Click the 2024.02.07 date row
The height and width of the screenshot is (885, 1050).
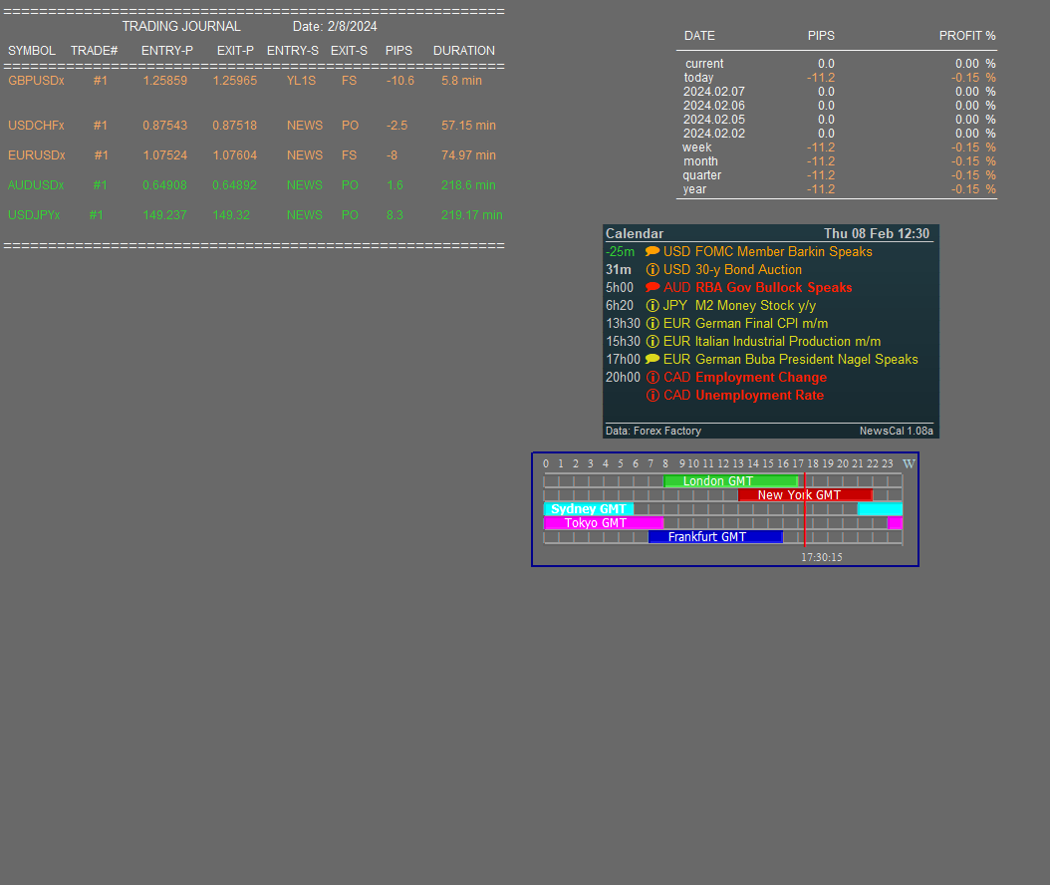[714, 92]
